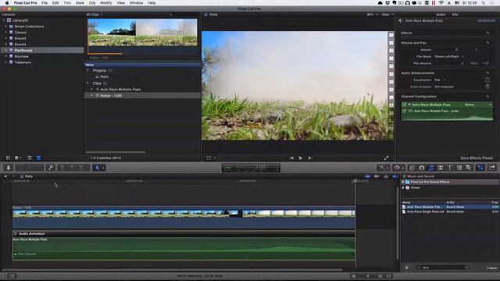The height and width of the screenshot is (281, 500).
Task: Select Auto Race Single Pass.caf sound
Action: 425,212
